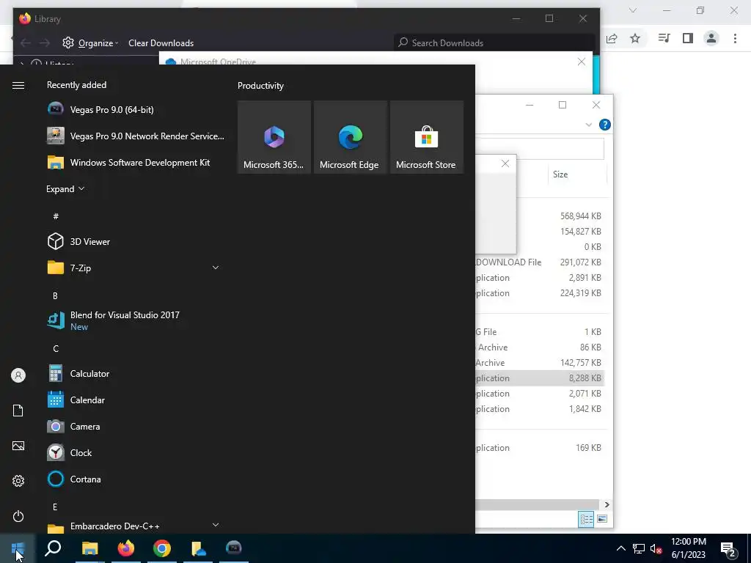Close the small dialog in Explorer window

(505, 163)
